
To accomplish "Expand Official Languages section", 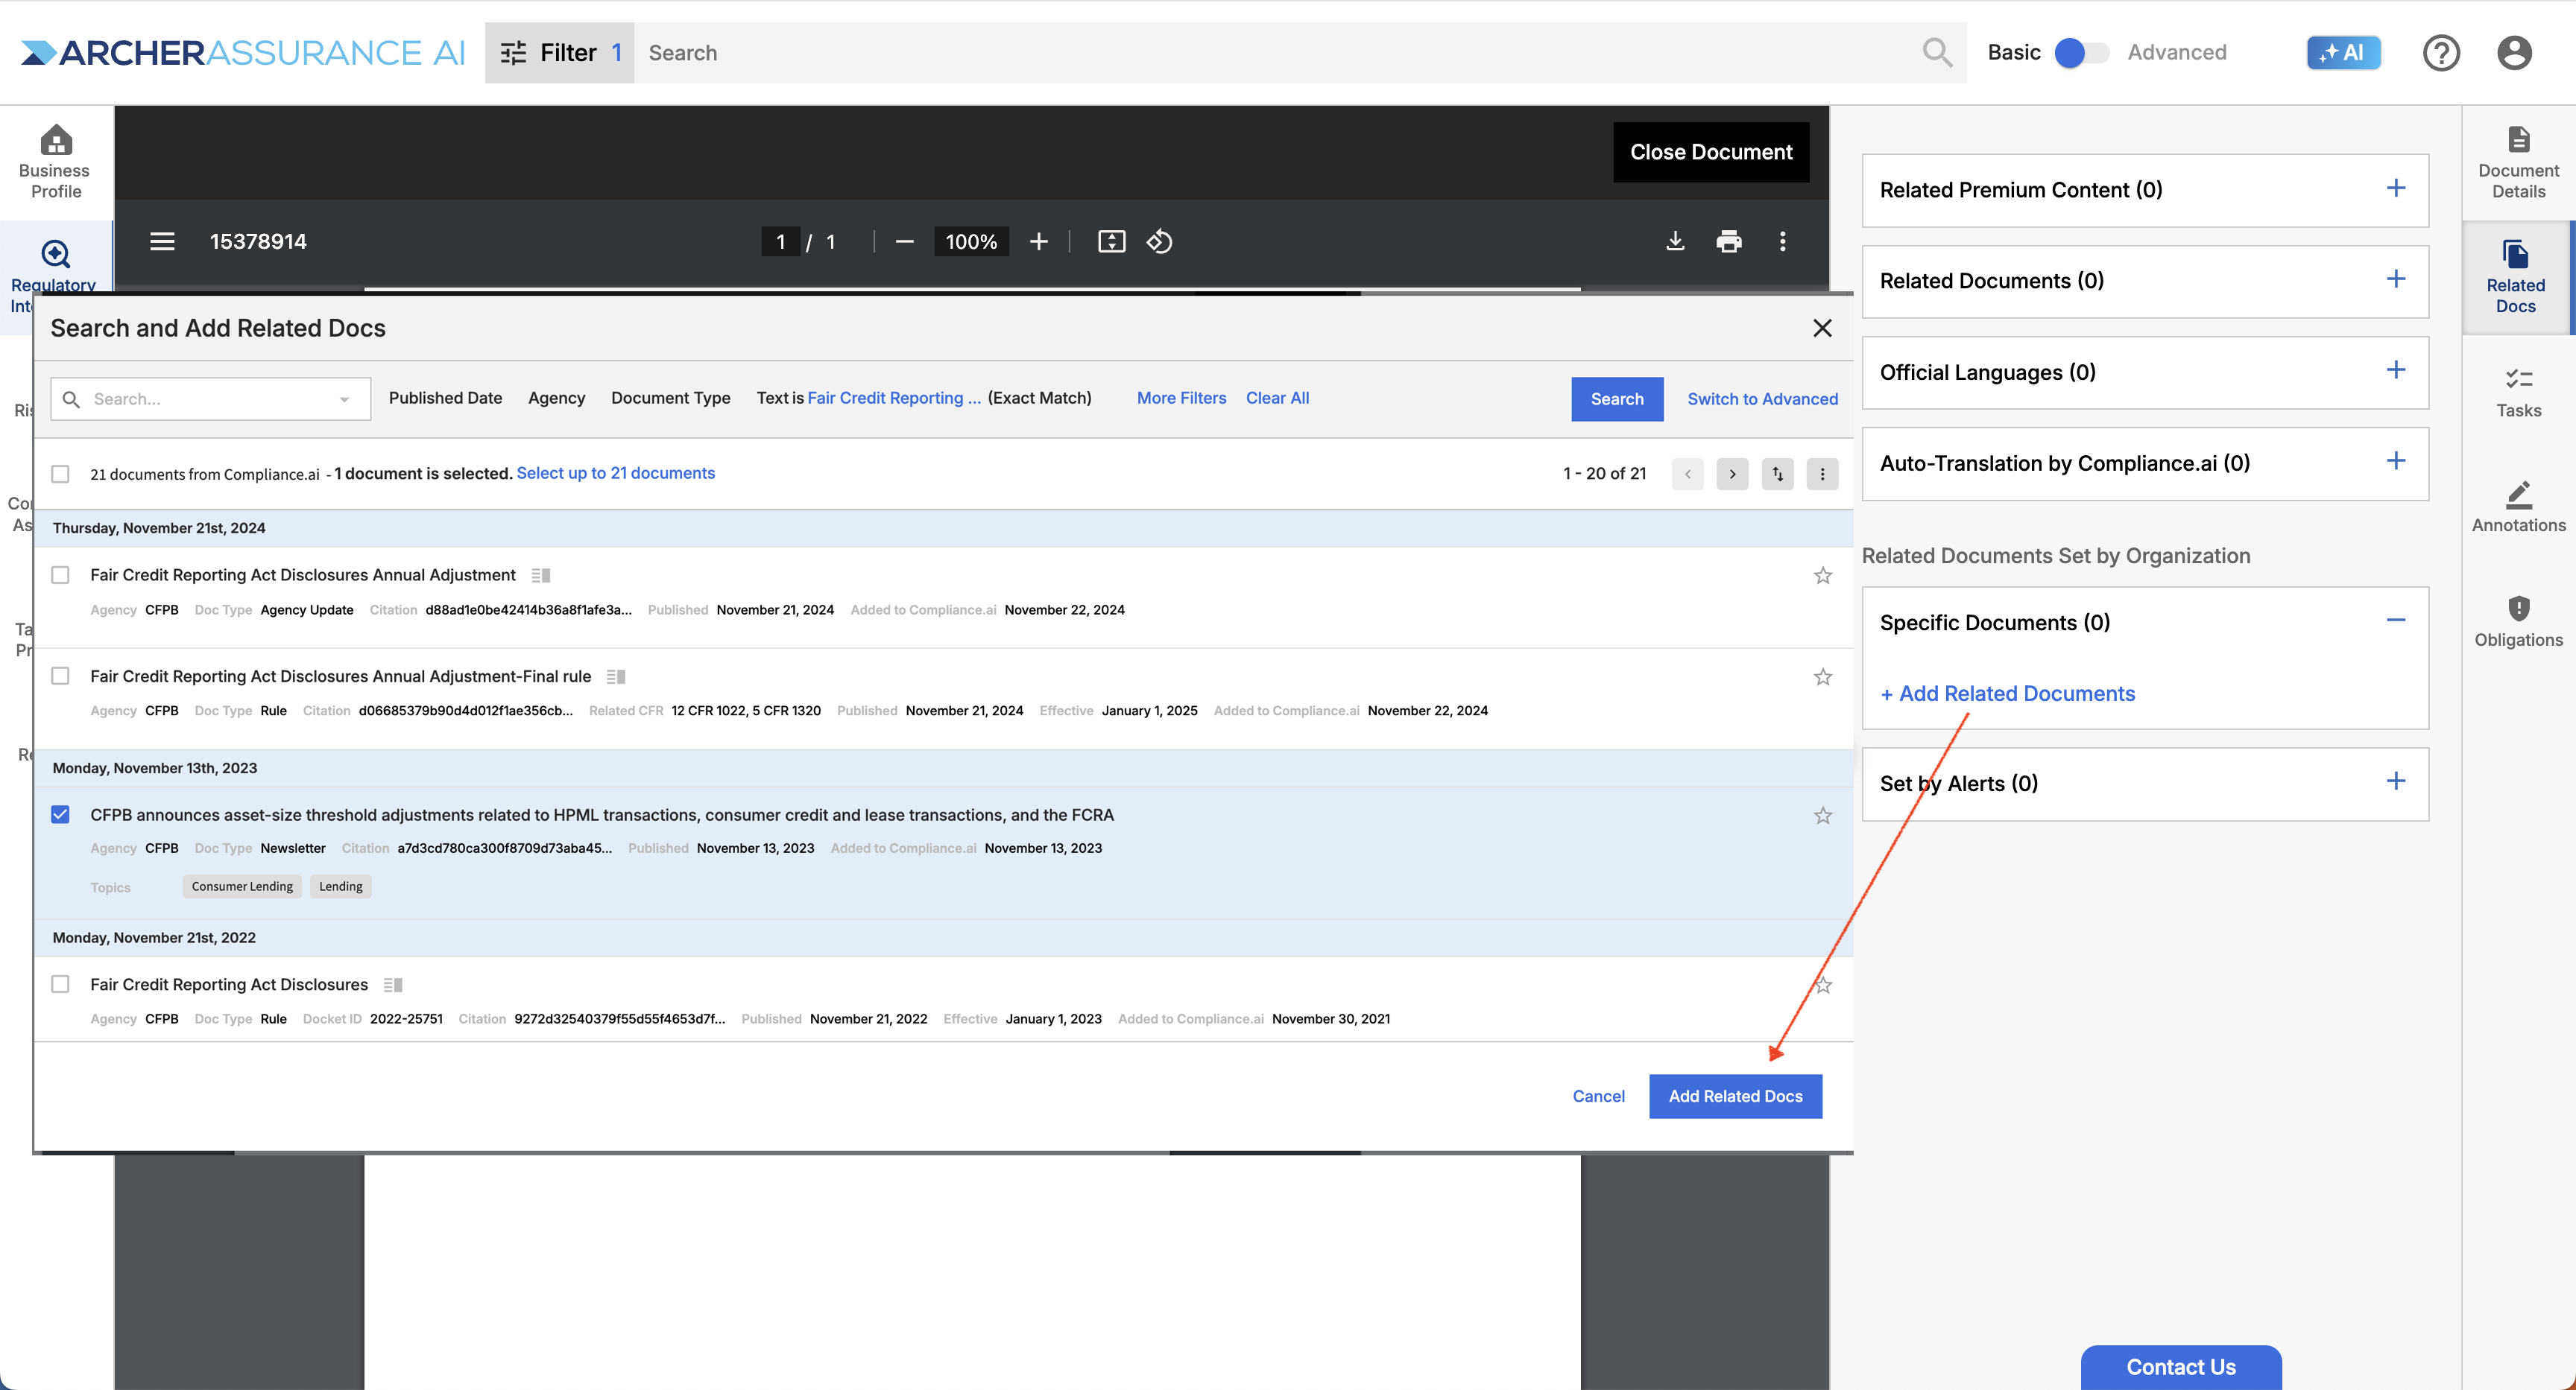I will [x=2395, y=371].
